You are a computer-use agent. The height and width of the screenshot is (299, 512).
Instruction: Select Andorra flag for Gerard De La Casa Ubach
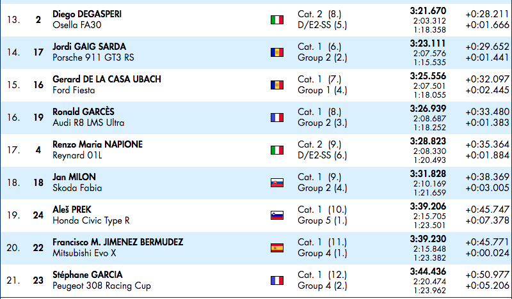pyautogui.click(x=277, y=85)
